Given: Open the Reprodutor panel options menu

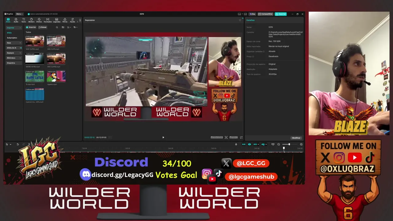Looking at the screenshot, I should pos(240,20).
